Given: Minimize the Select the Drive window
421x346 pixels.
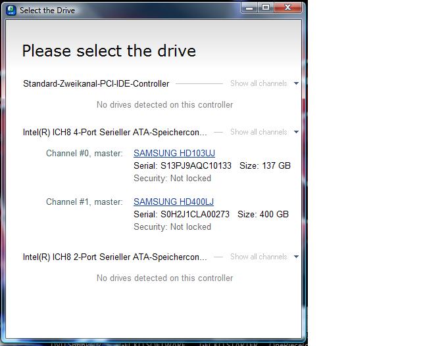Looking at the screenshot, I should coord(249,7).
